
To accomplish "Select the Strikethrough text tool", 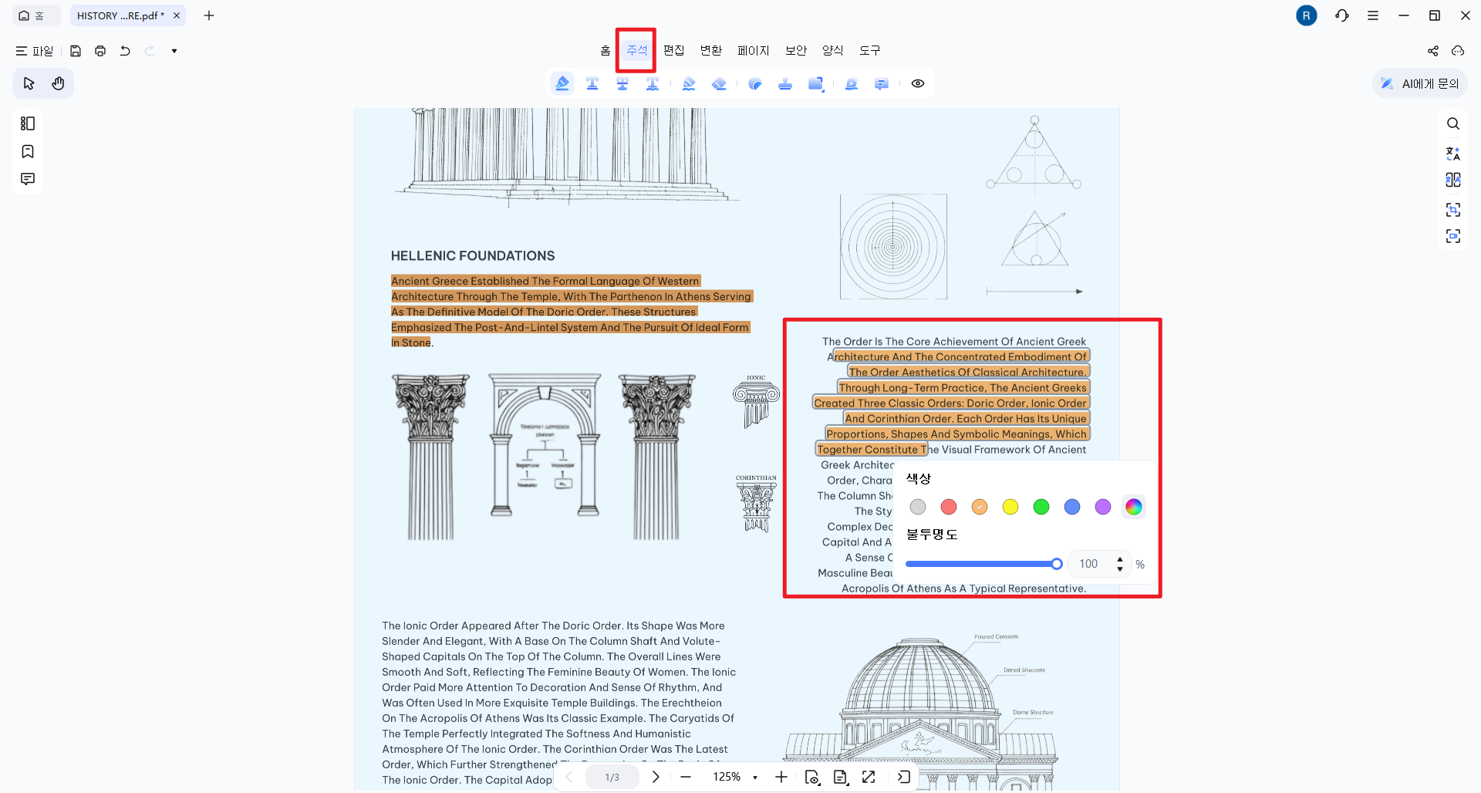I will click(x=622, y=83).
